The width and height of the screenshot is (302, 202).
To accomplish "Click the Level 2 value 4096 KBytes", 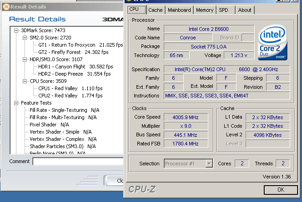I will click(x=268, y=135).
